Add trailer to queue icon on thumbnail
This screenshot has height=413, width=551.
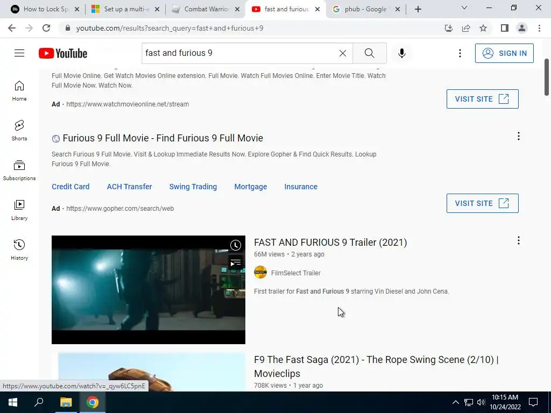pyautogui.click(x=236, y=262)
